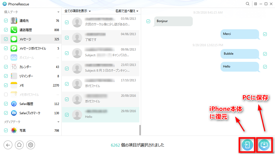Toggle checkbox next to Bonjour message
Viewport: 275px width, 154px height.
click(x=148, y=21)
